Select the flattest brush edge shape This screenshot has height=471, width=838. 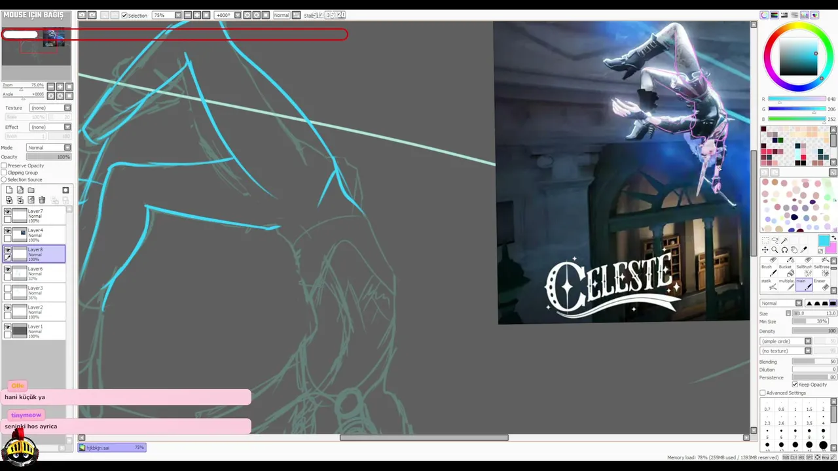click(x=833, y=304)
